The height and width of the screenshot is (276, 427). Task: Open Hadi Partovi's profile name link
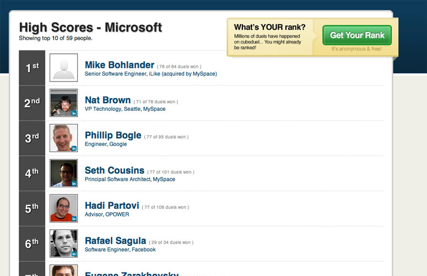(112, 206)
